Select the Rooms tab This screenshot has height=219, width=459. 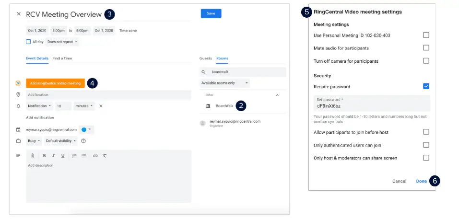[x=222, y=58]
